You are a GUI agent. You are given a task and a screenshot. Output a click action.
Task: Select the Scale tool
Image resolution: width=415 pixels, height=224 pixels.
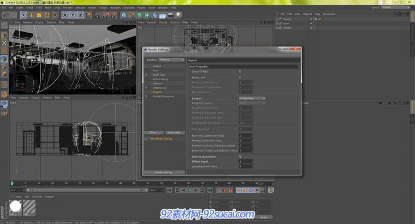pyautogui.click(x=39, y=15)
